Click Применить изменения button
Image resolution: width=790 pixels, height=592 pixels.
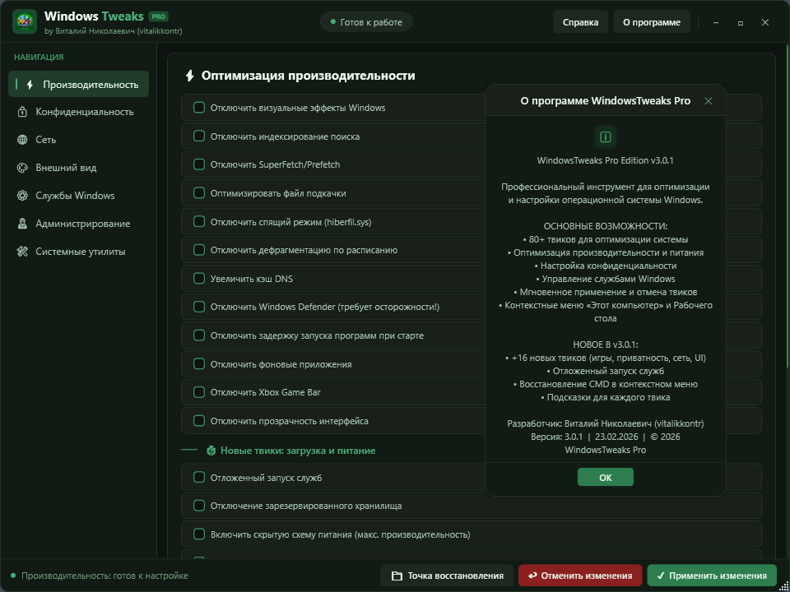pyautogui.click(x=712, y=576)
